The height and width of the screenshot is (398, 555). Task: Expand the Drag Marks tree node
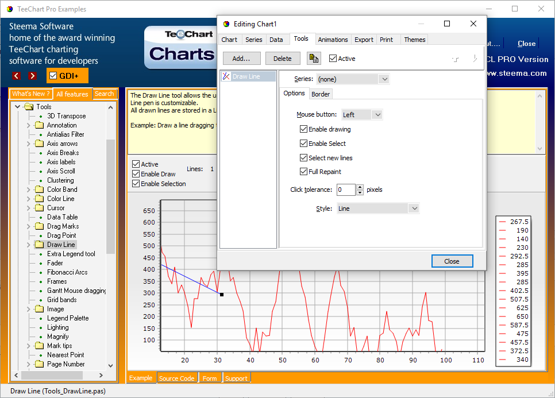tap(29, 226)
